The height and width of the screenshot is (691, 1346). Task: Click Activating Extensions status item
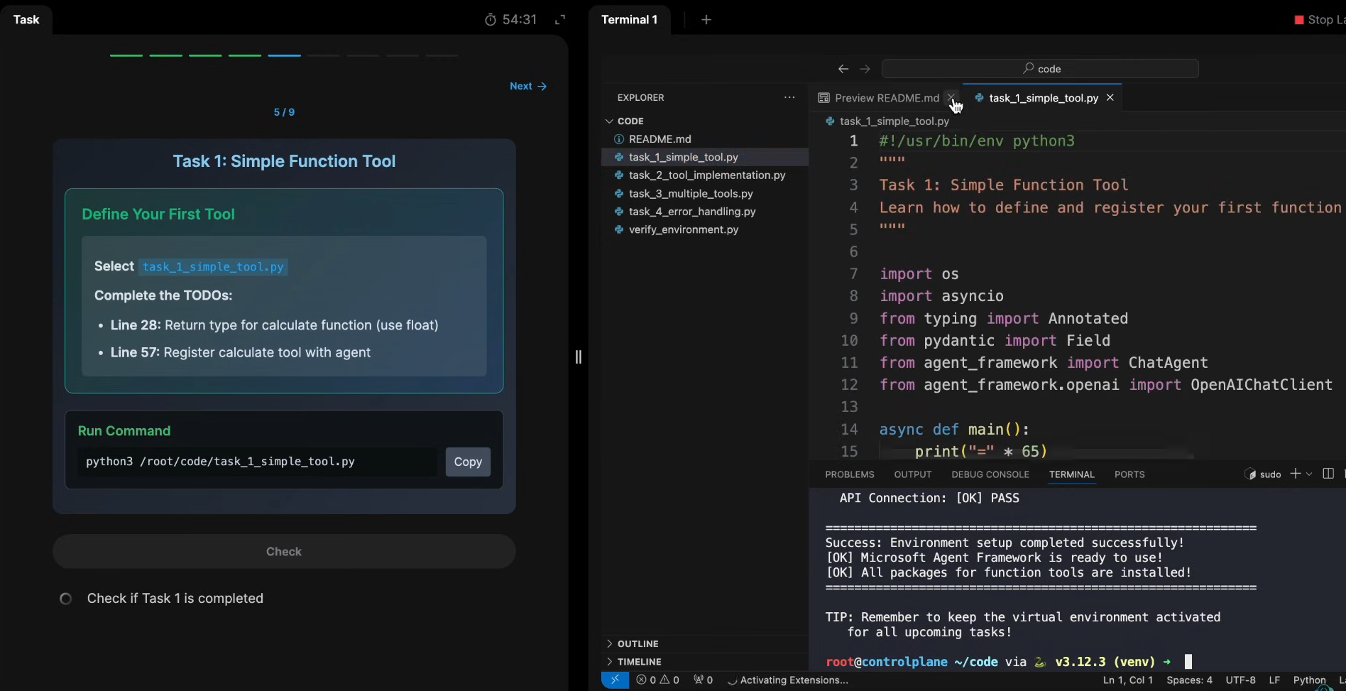pos(788,680)
